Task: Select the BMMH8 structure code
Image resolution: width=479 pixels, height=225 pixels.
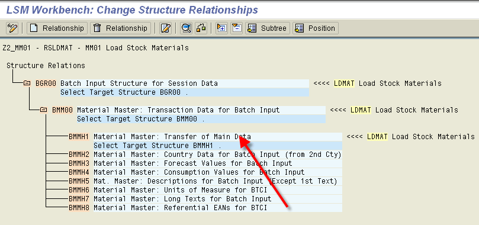Action: (79, 208)
